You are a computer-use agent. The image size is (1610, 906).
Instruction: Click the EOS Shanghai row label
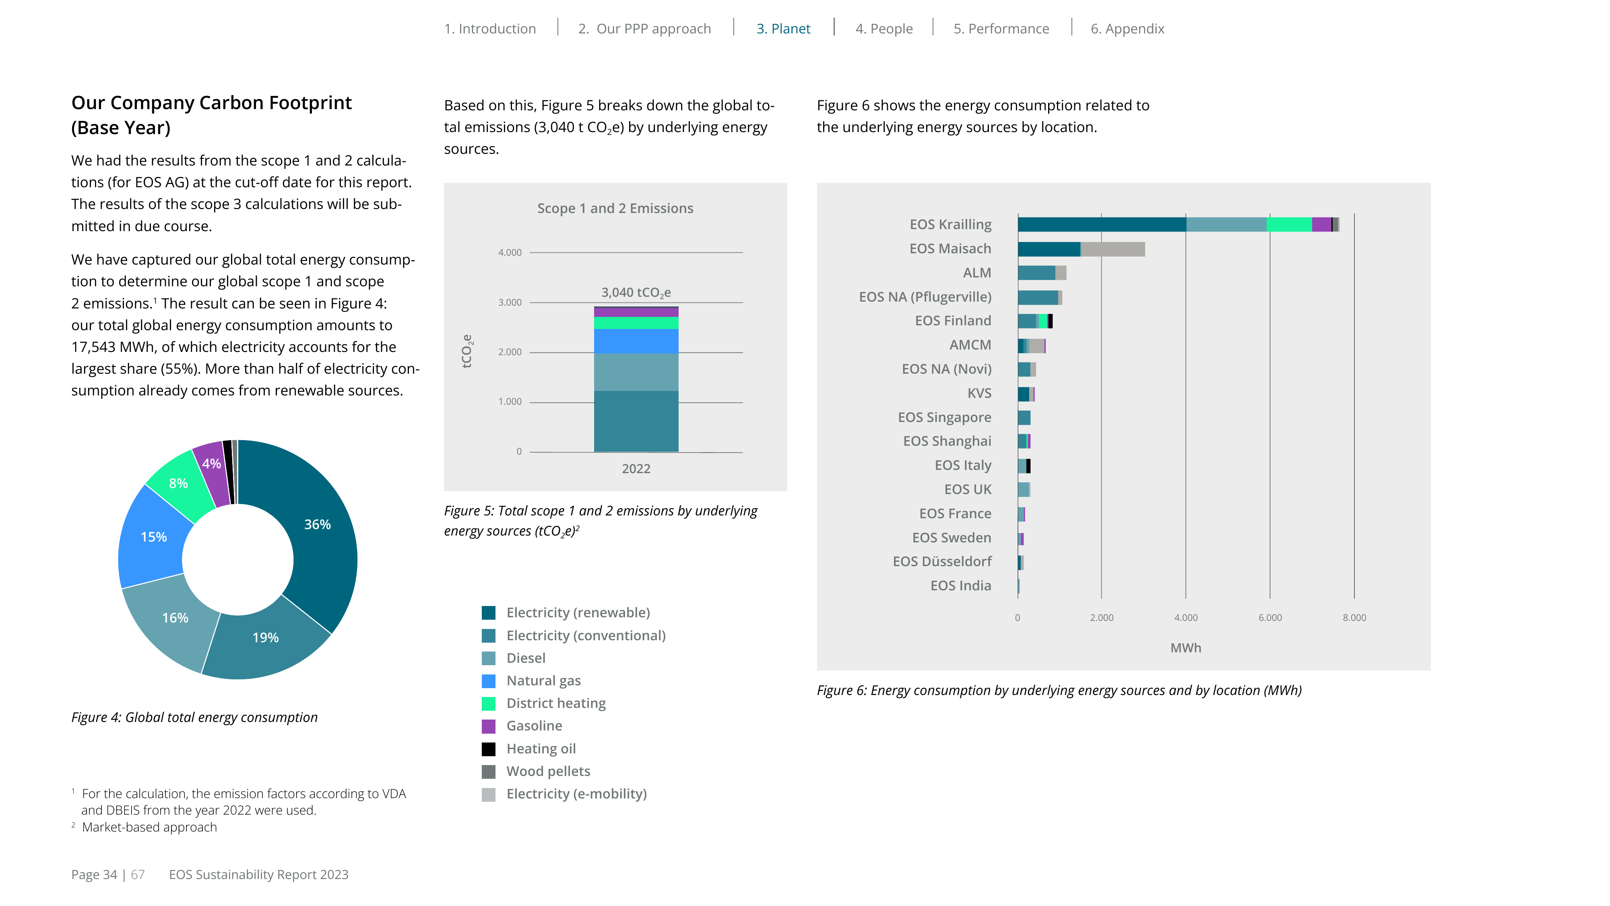pyautogui.click(x=947, y=441)
